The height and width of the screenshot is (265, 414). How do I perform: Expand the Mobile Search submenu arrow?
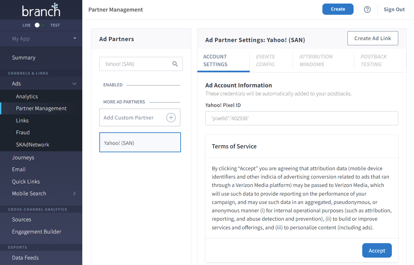74,193
